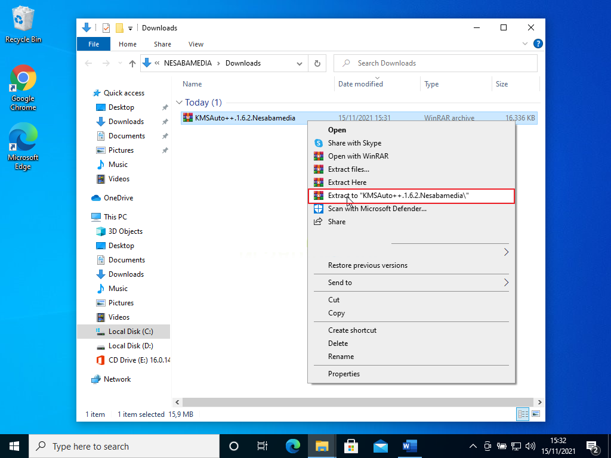Go up one folder level

132,63
